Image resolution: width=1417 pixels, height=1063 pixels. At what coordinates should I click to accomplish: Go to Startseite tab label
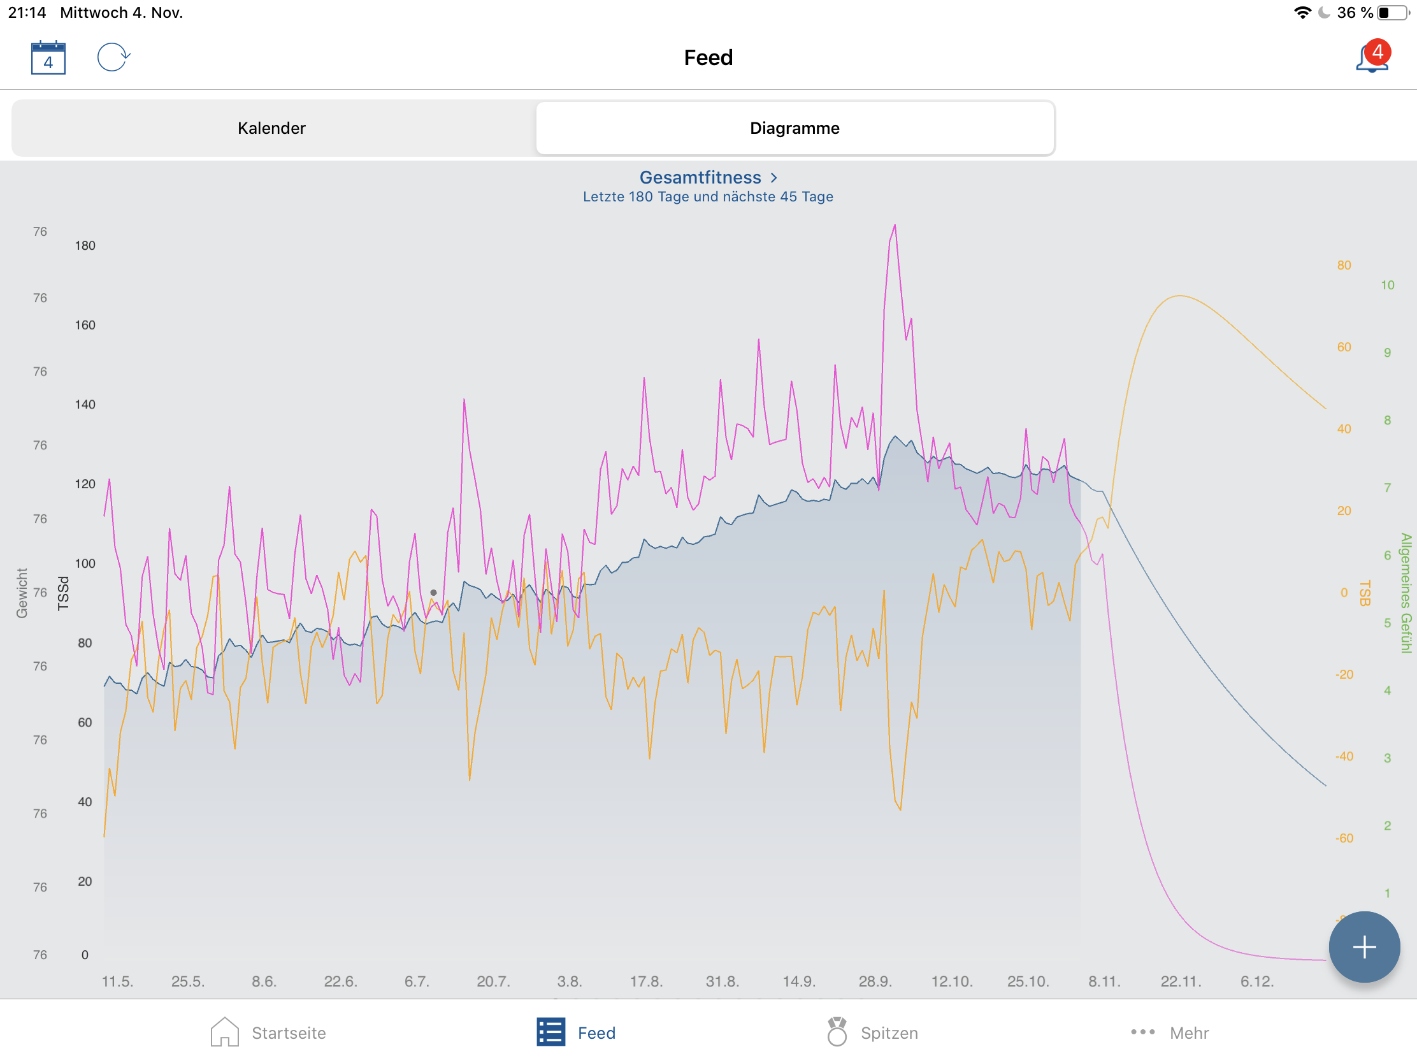[x=289, y=1033]
